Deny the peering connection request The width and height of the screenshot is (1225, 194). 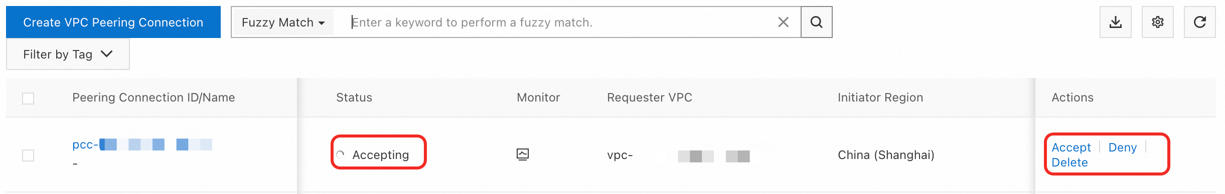tap(1122, 147)
